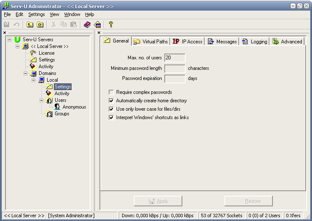
Task: Open the purple help book icon
Action: (x=87, y=24)
